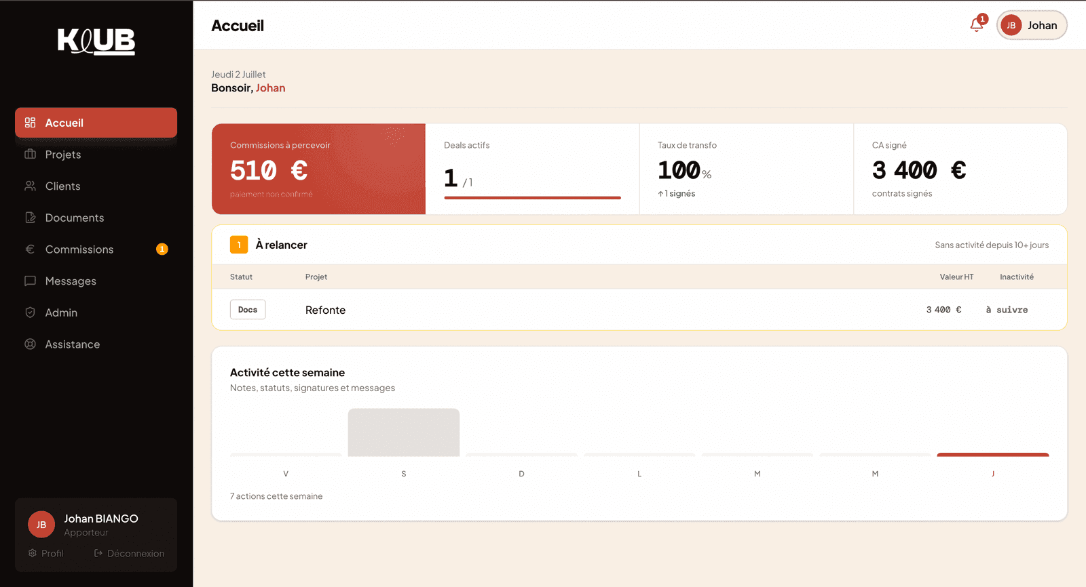1086x587 pixels.
Task: Click 'Sans activité depuis 10+ jours' text
Action: (x=992, y=245)
